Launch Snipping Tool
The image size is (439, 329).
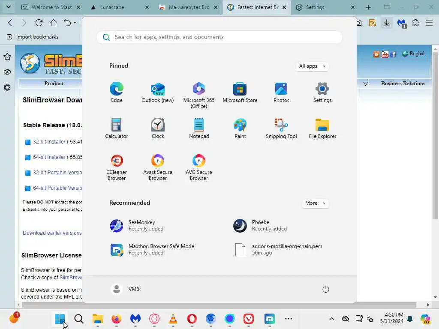281,129
